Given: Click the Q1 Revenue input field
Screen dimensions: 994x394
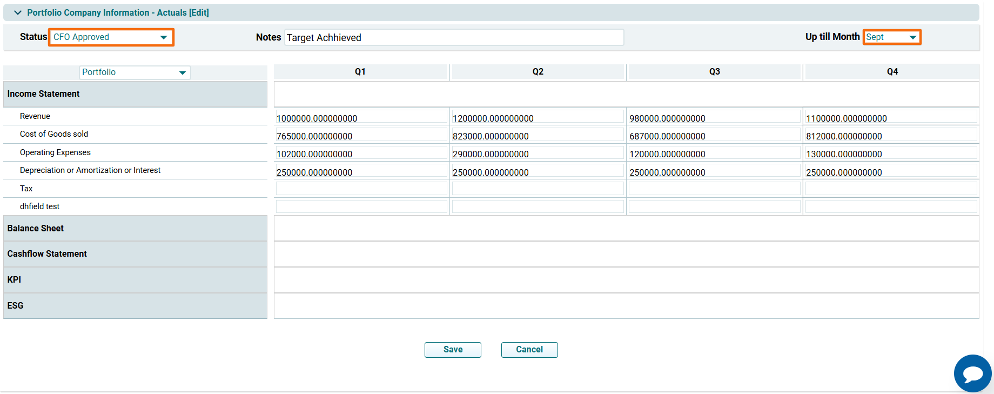Looking at the screenshot, I should tap(361, 117).
